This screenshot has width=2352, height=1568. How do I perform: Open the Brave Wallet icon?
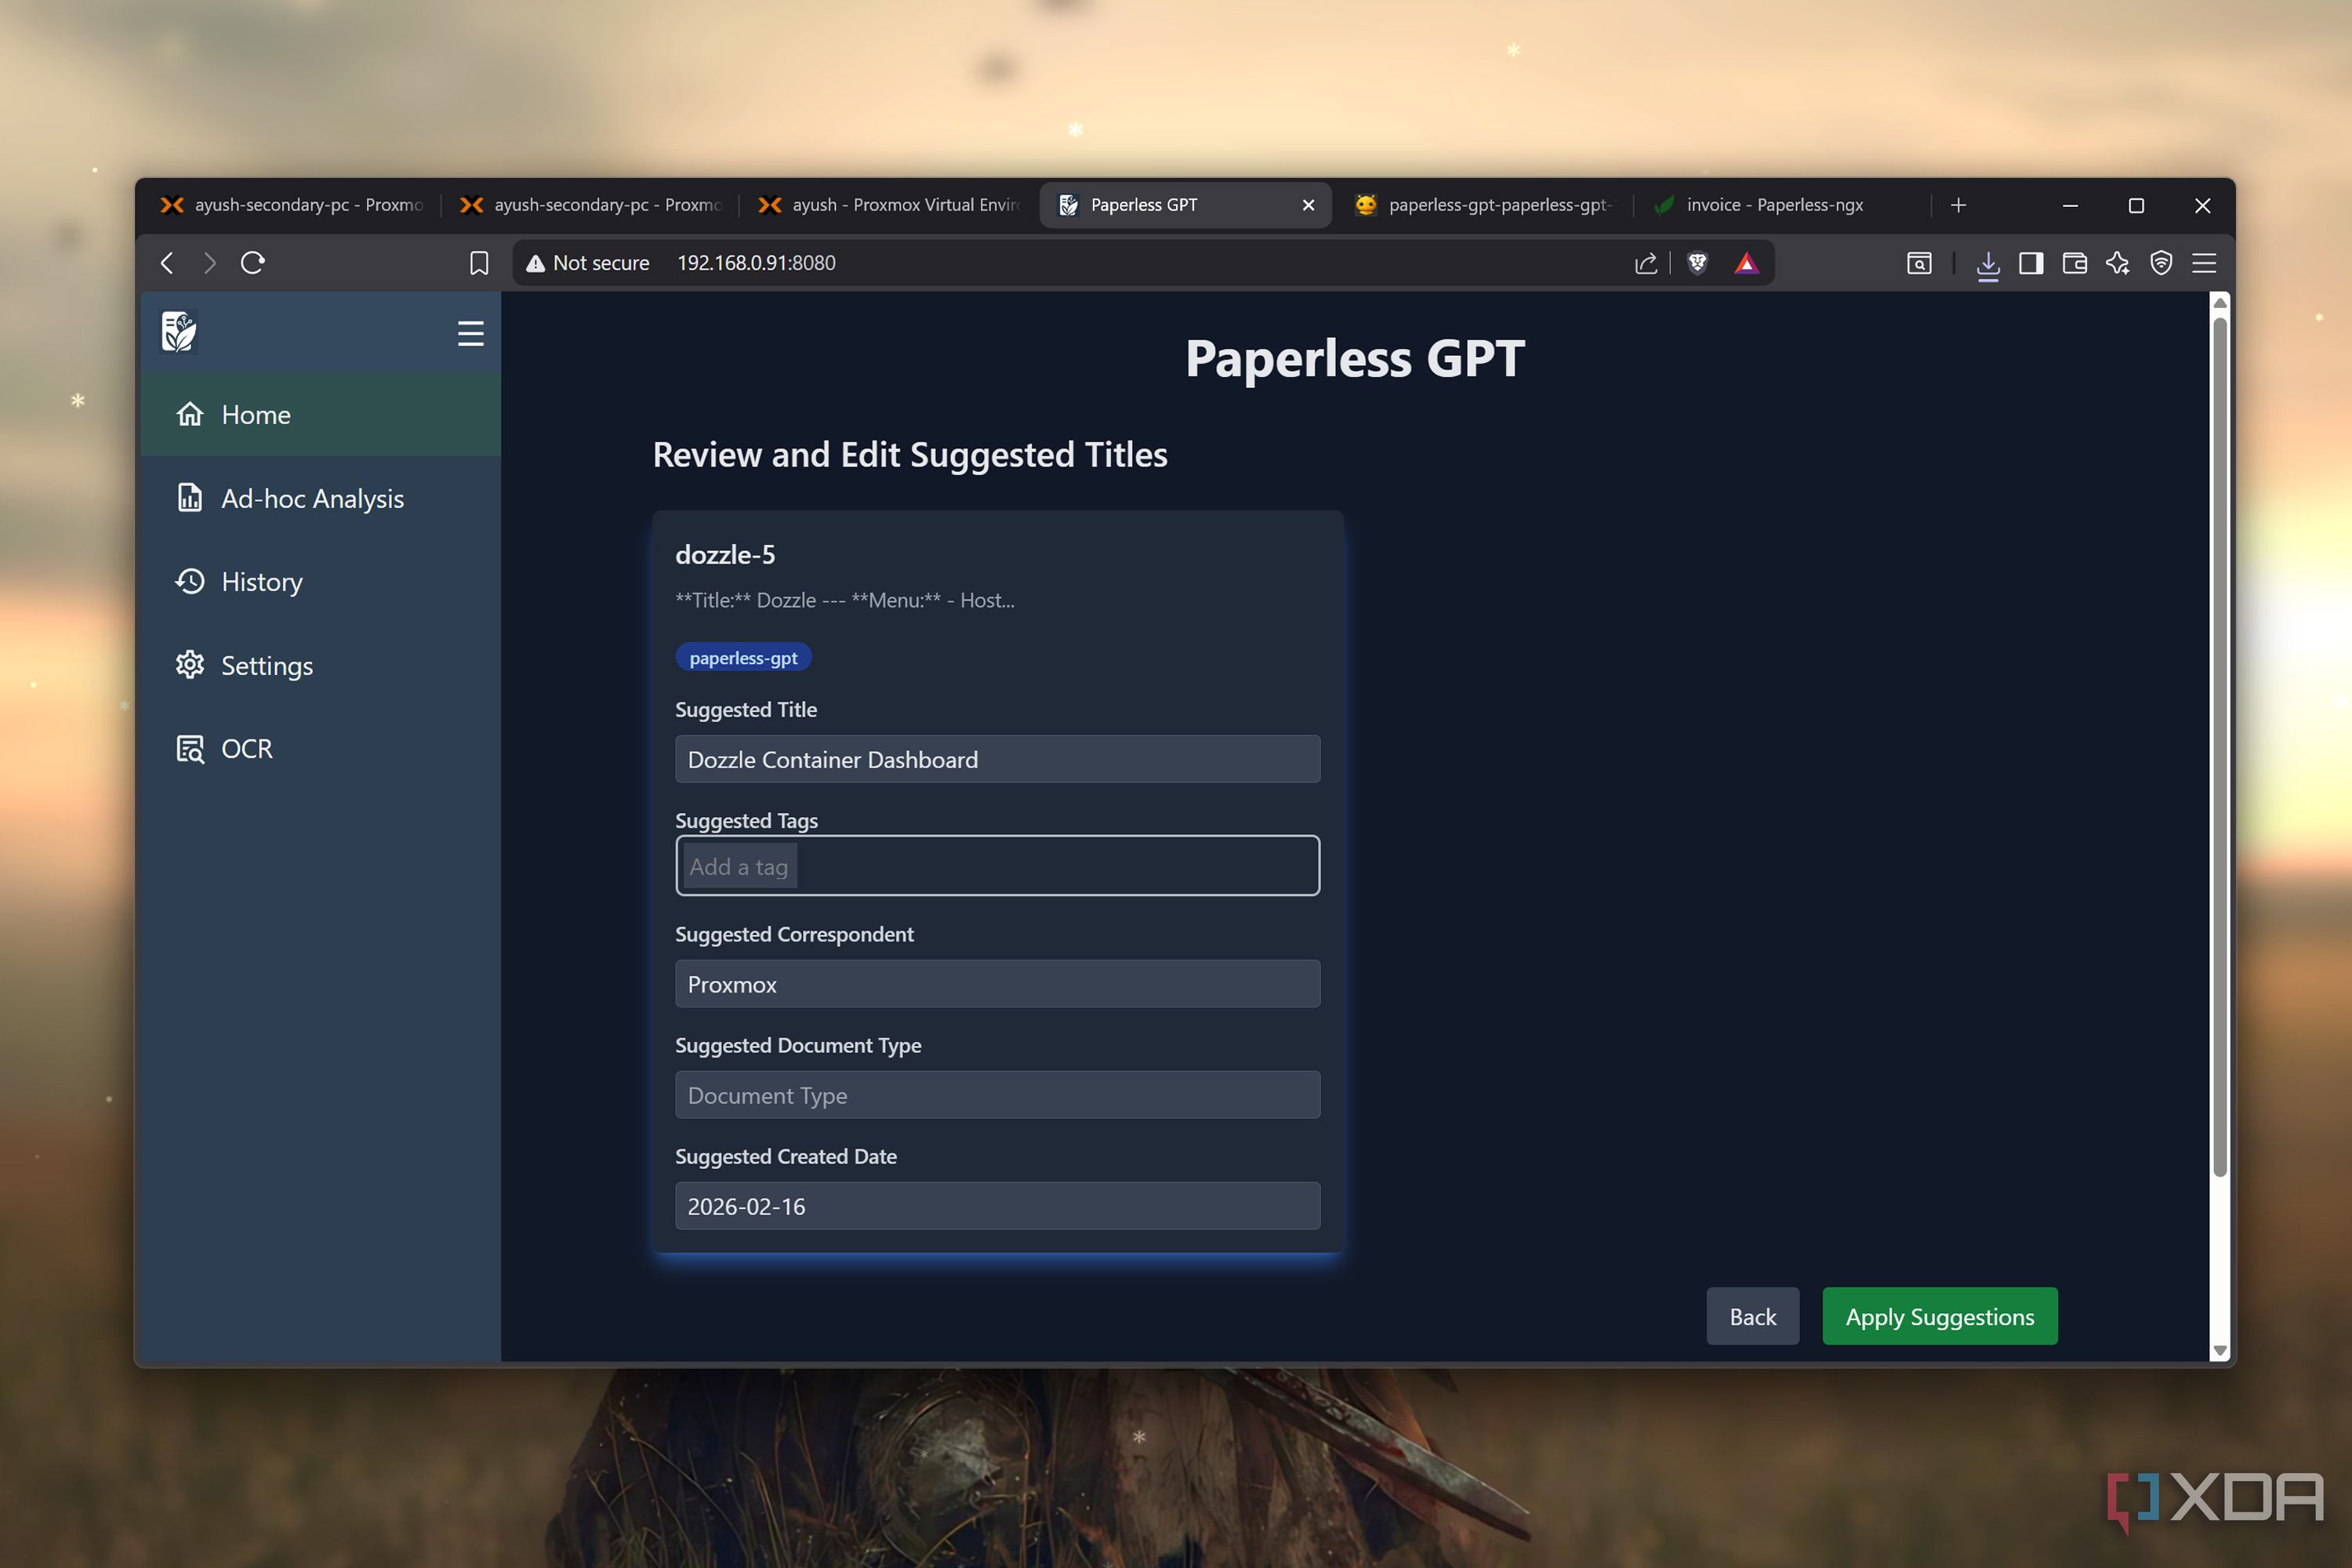click(x=2074, y=263)
